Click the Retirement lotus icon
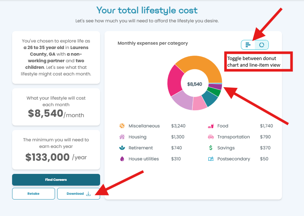The width and height of the screenshot is (304, 216). [x=122, y=148]
